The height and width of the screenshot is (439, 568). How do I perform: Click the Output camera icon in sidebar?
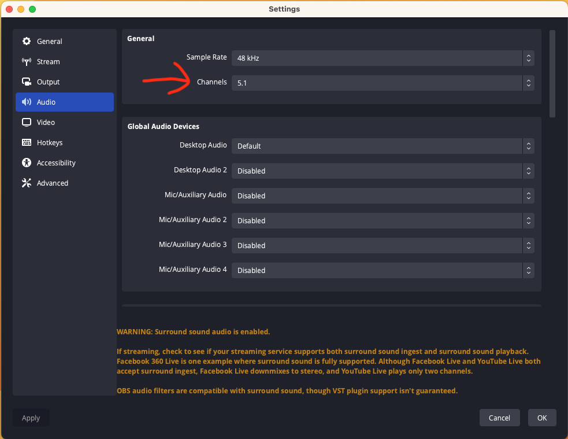[26, 82]
